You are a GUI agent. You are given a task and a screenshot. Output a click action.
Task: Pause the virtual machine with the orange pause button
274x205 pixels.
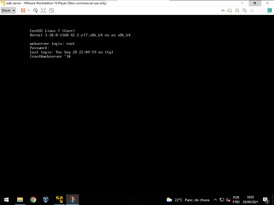(23, 10)
